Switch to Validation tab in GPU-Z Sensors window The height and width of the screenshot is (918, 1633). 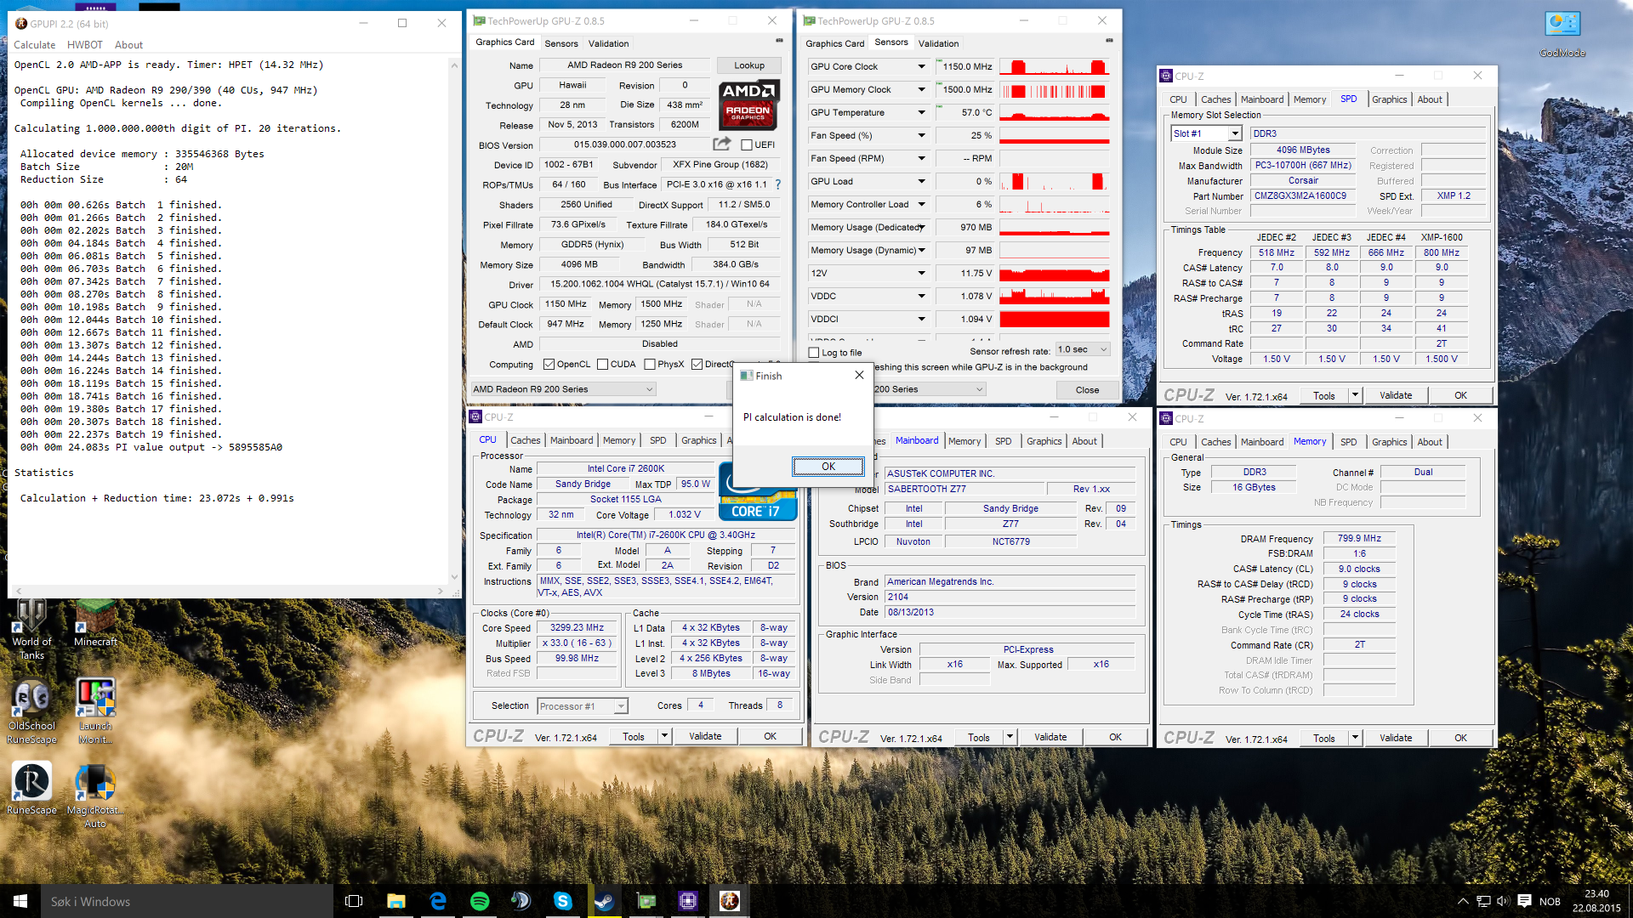(x=939, y=43)
